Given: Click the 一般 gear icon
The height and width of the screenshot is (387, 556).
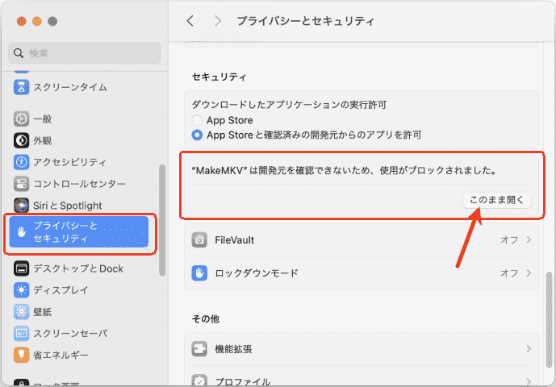Looking at the screenshot, I should pos(21,119).
